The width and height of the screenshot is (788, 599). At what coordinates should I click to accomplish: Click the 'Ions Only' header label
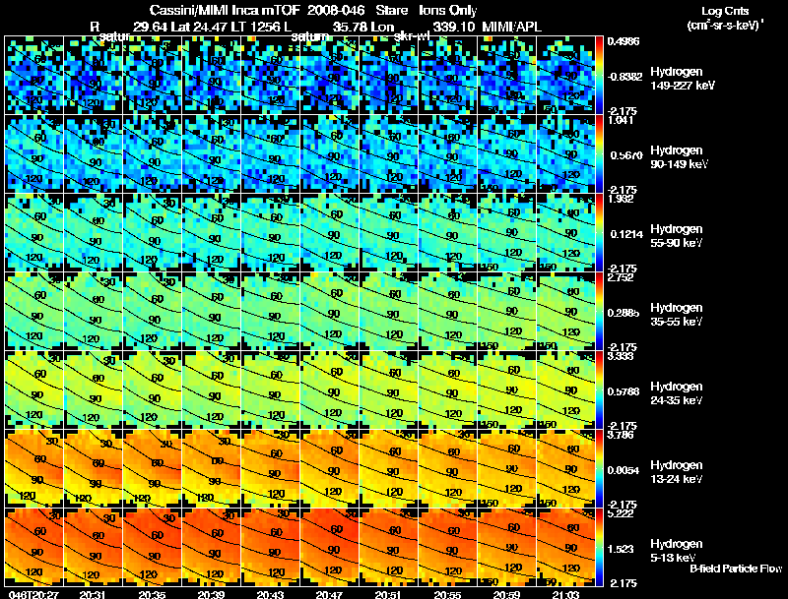pyautogui.click(x=448, y=11)
